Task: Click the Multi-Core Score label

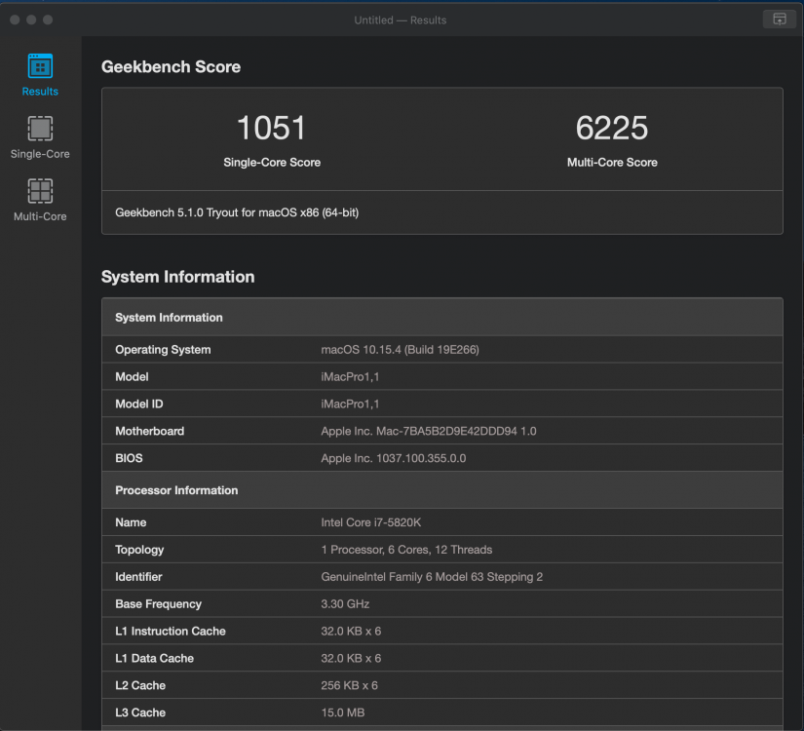Action: [x=612, y=162]
